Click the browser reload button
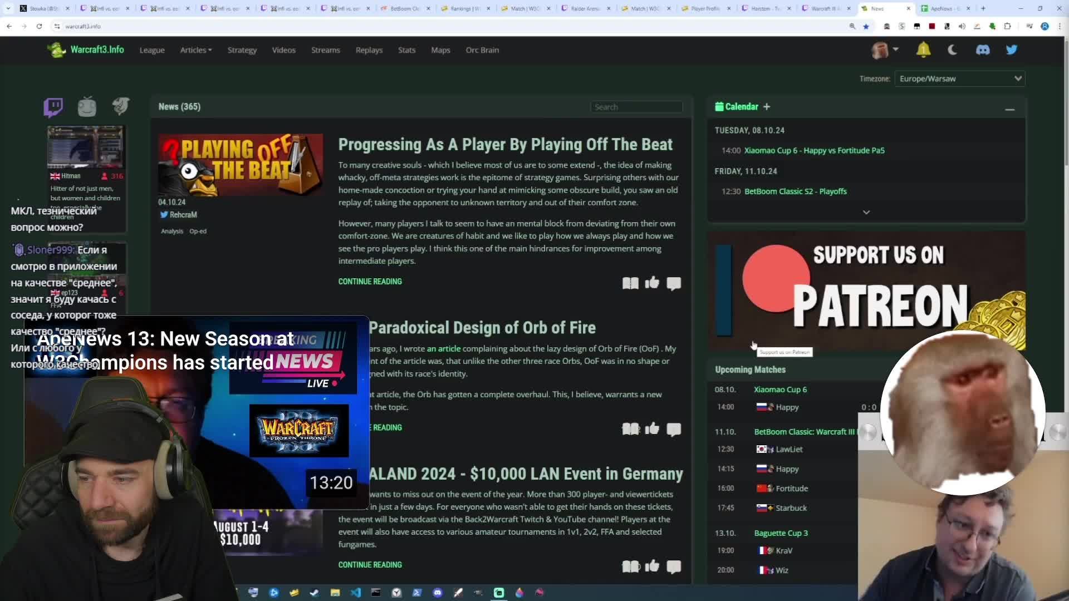 (x=39, y=26)
